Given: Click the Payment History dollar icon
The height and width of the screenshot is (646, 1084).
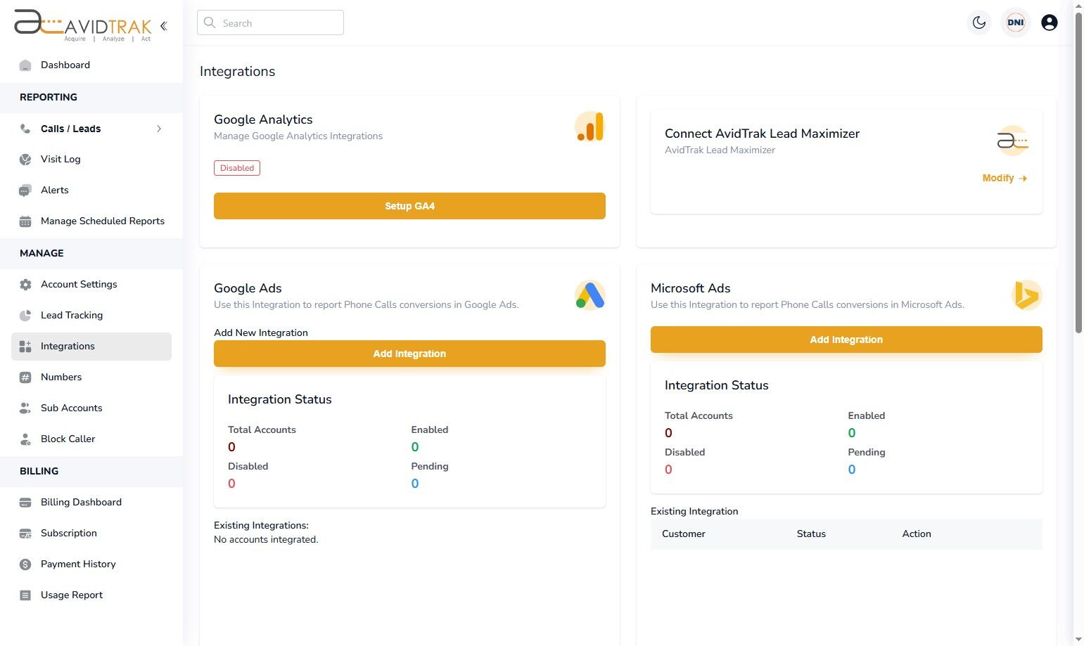Looking at the screenshot, I should click(25, 564).
